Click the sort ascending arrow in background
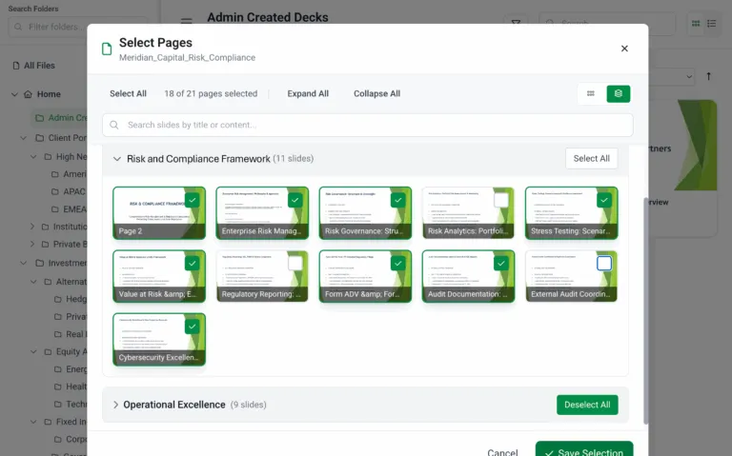 709,76
